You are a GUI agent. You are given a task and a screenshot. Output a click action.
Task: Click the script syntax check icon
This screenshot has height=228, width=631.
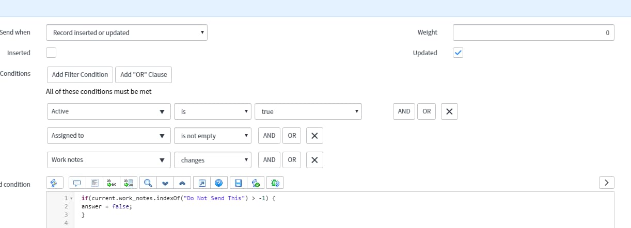click(256, 183)
